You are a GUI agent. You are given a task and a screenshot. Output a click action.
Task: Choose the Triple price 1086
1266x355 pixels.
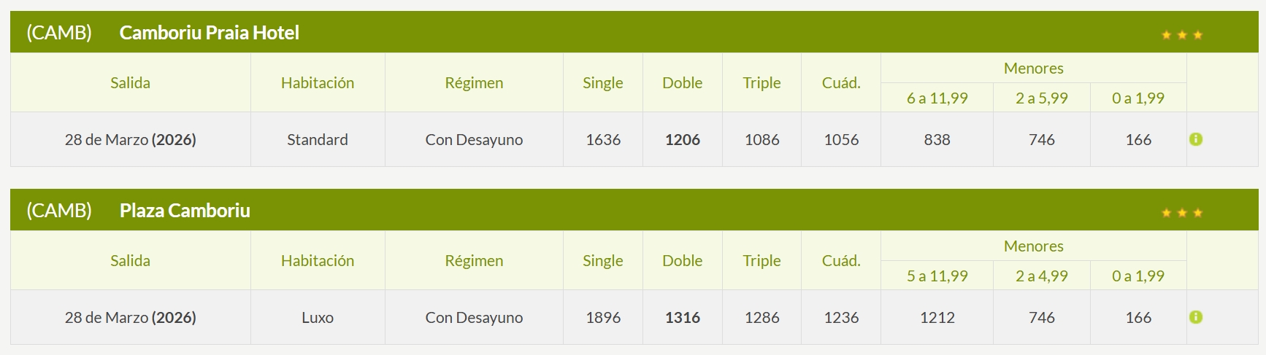pyautogui.click(x=761, y=140)
